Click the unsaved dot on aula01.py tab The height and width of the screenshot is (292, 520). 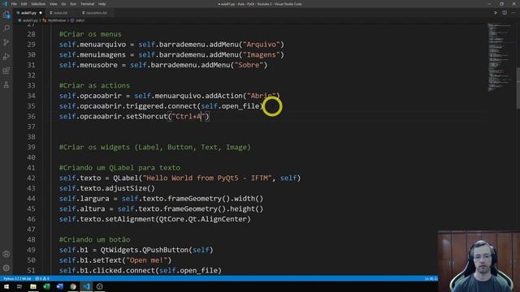pos(41,13)
